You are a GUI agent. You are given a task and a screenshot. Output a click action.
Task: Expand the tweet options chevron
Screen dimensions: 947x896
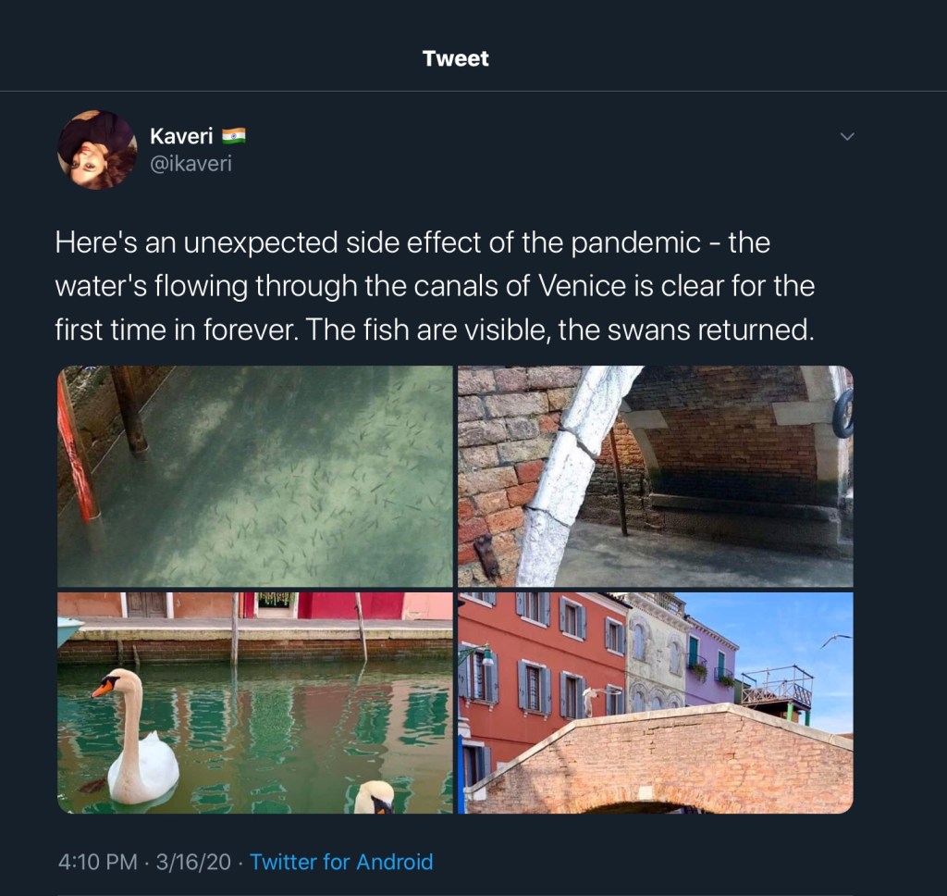click(846, 137)
